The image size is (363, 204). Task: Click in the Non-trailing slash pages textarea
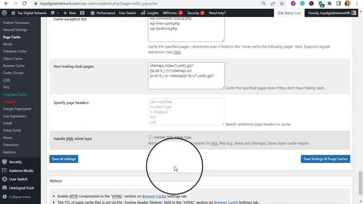point(186,75)
